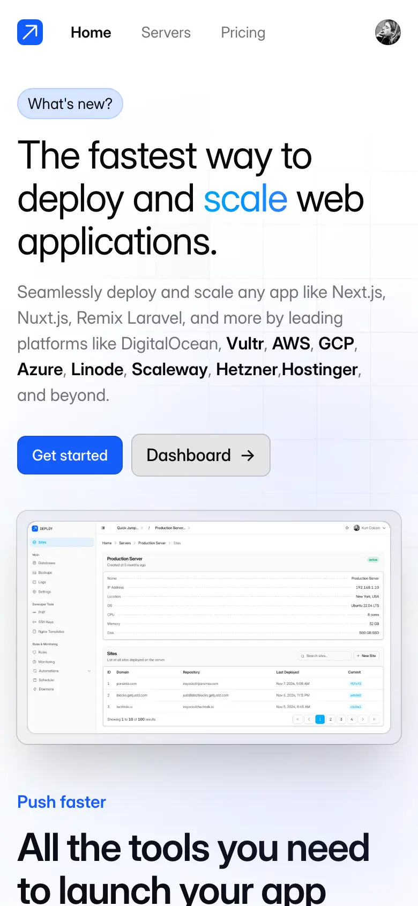Expand the Automations chevron
Viewport: 418px width, 906px height.
click(89, 671)
